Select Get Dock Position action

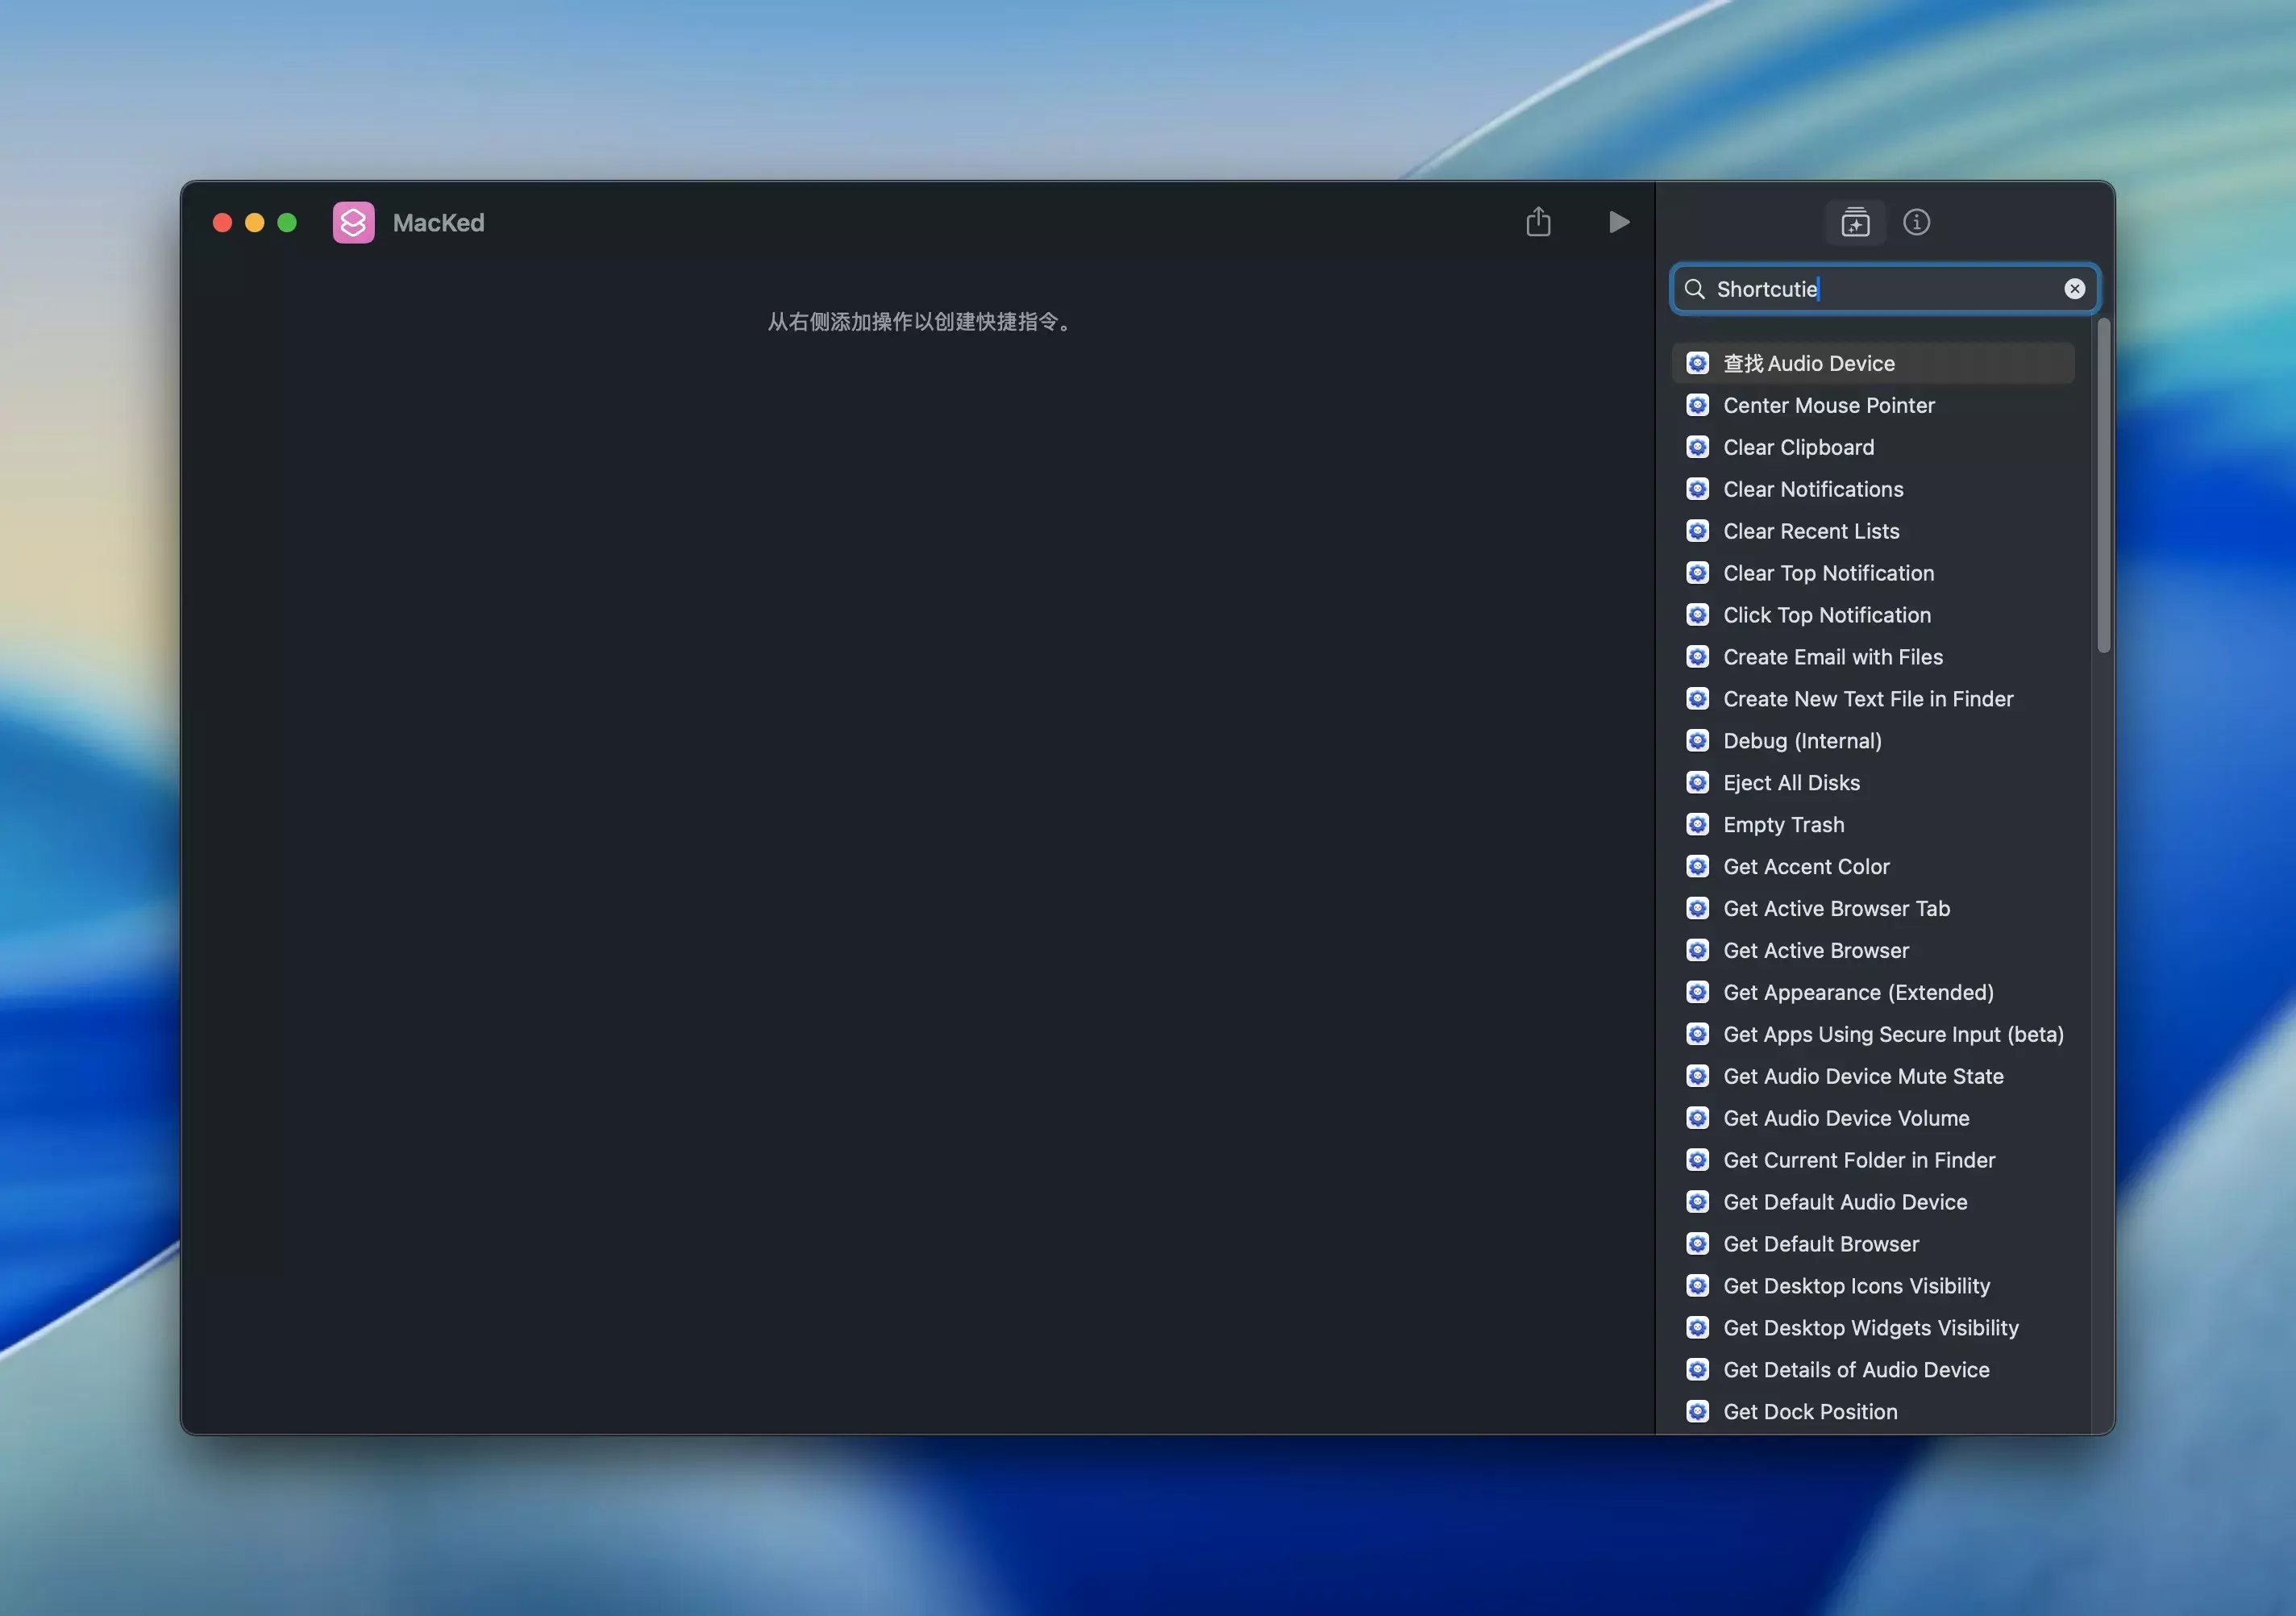[1809, 1411]
